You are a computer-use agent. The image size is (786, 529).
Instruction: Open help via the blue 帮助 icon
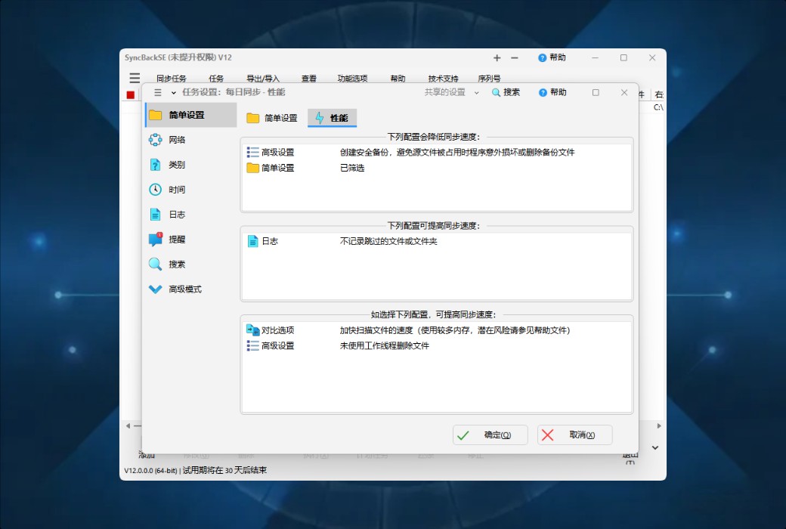point(543,92)
